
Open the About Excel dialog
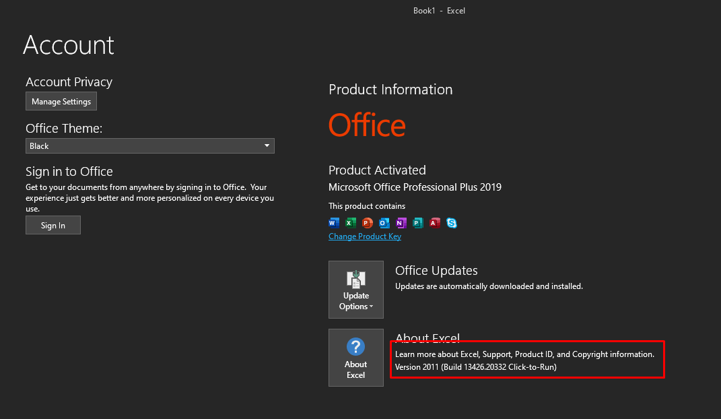tap(355, 358)
